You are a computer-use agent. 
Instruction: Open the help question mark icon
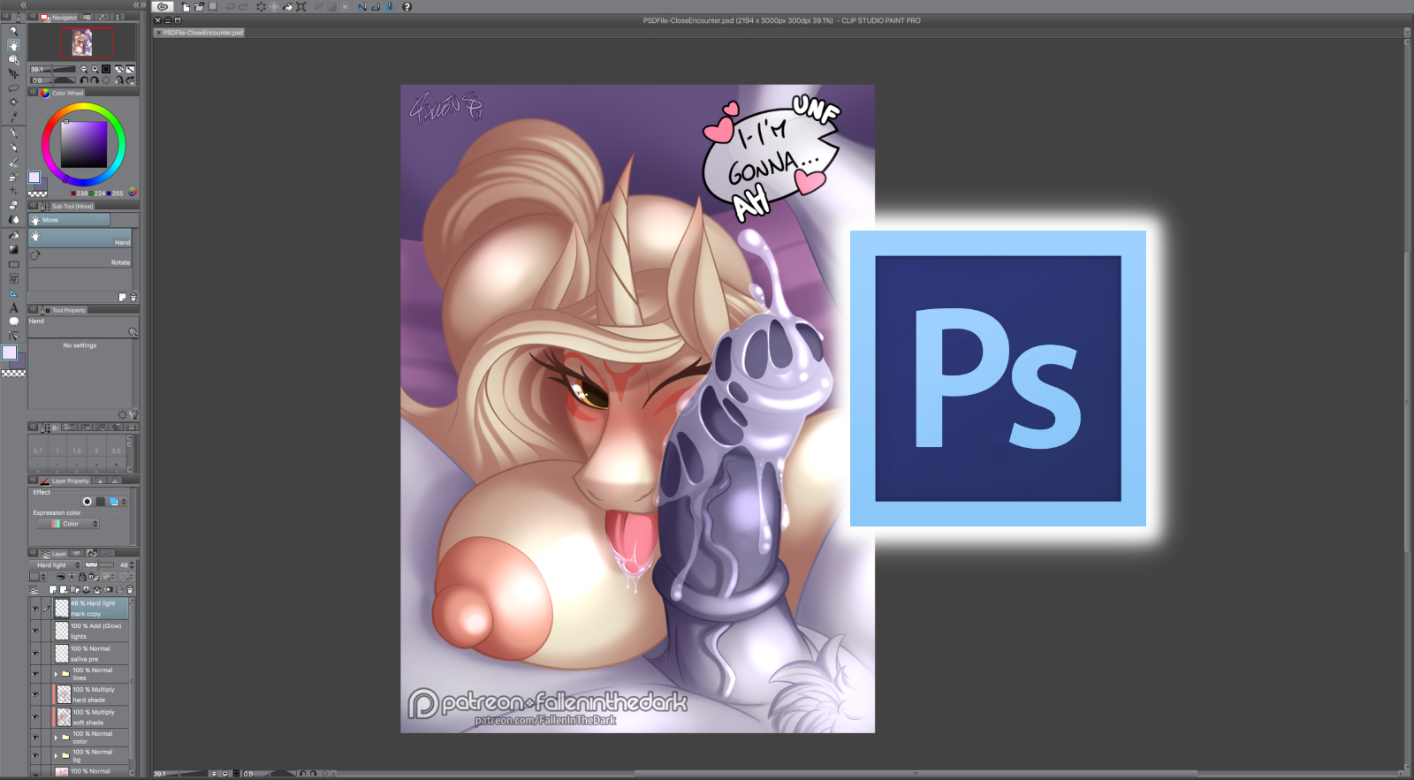pyautogui.click(x=407, y=6)
